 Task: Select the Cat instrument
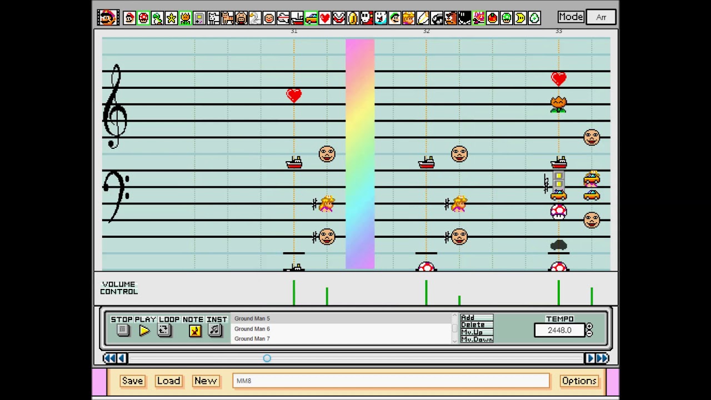pos(227,18)
